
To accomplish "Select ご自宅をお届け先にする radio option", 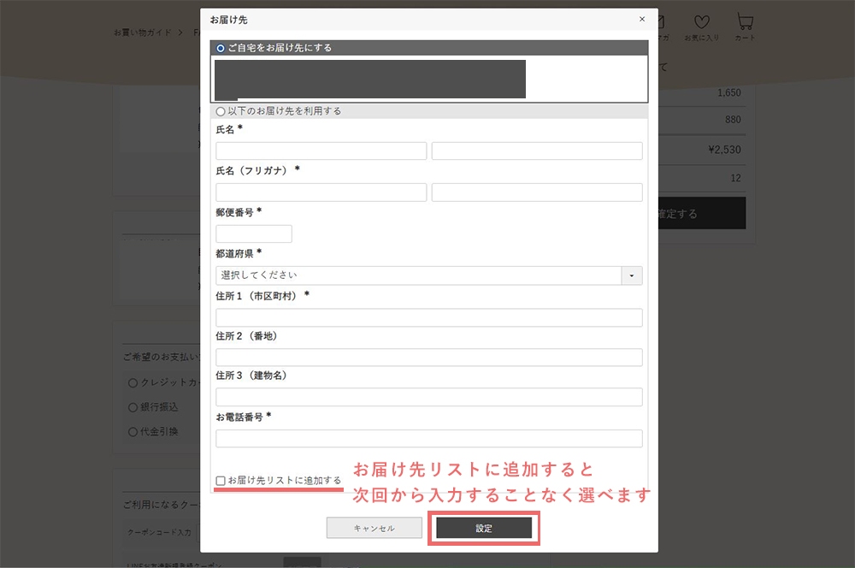I will (x=221, y=49).
